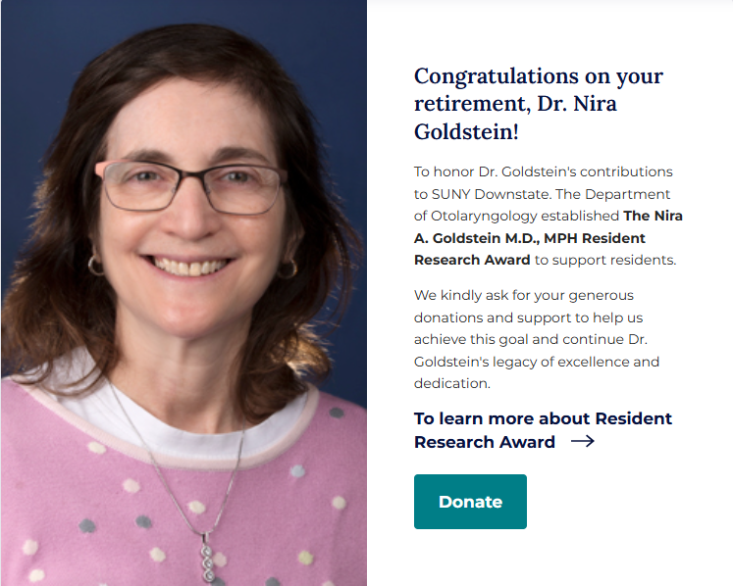The image size is (733, 586).
Task: Click the phrase legacy of excellence and
Action: tap(590, 362)
